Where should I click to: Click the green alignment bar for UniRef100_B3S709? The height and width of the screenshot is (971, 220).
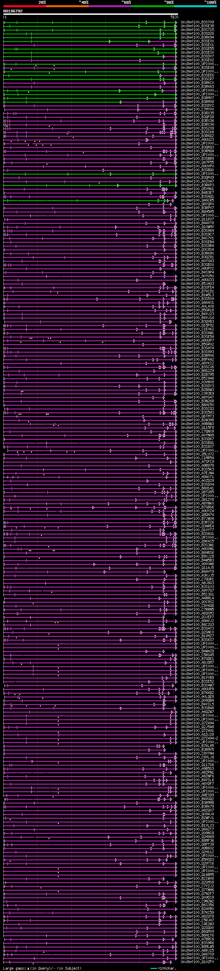(x=90, y=22)
